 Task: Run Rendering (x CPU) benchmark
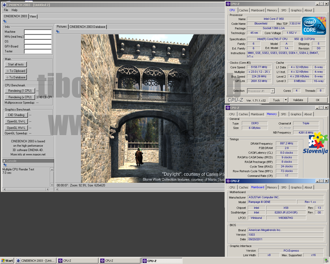click(20, 97)
